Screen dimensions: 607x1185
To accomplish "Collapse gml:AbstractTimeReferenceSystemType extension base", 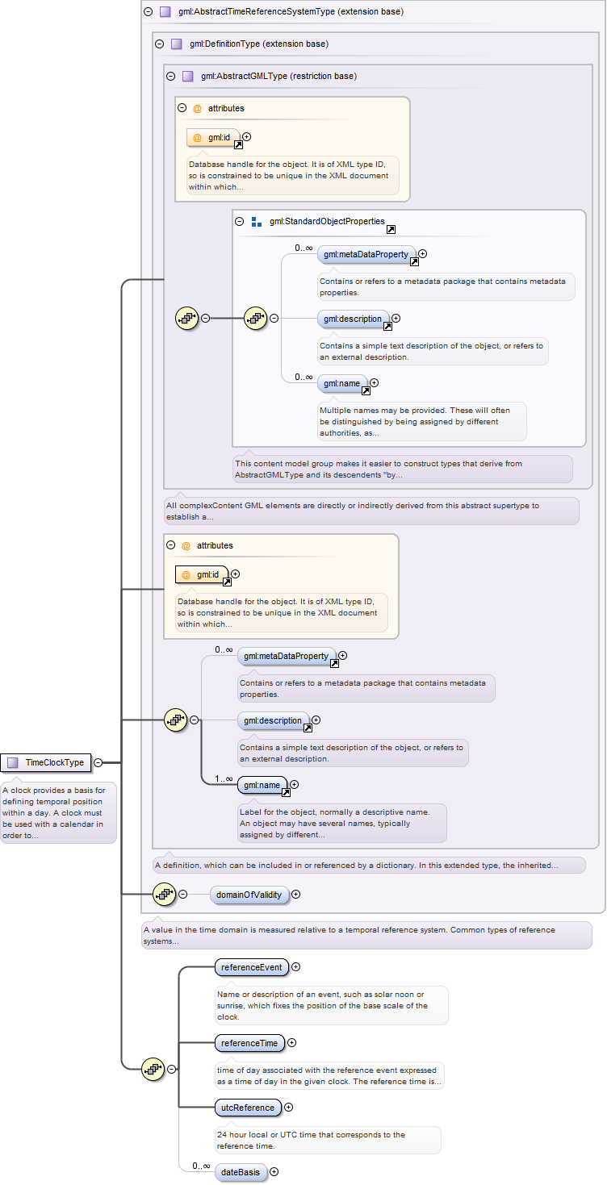I will (148, 12).
